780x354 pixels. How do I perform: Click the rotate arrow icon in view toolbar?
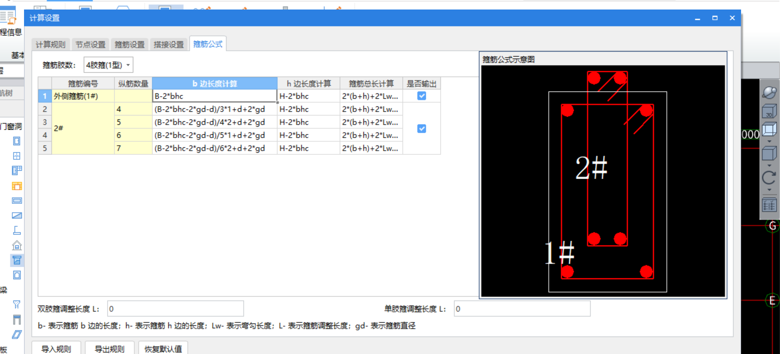[x=769, y=178]
